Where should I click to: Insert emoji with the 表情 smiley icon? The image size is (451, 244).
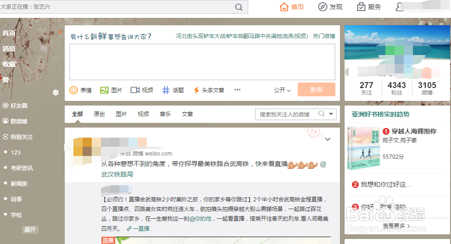point(73,90)
